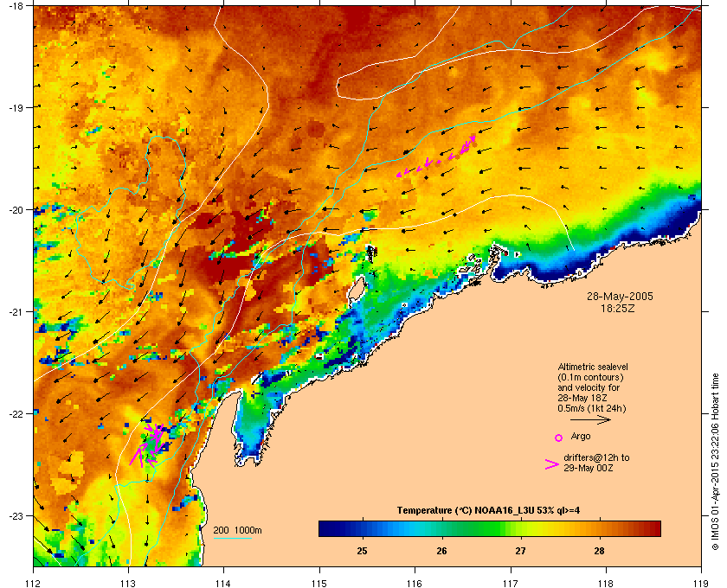Screen dimensions: 727x588
Task: Click the longitude axis label 113
Action: tap(128, 583)
